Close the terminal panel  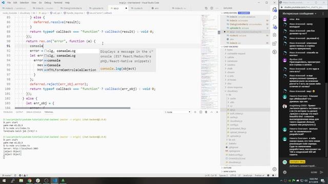[217, 112]
